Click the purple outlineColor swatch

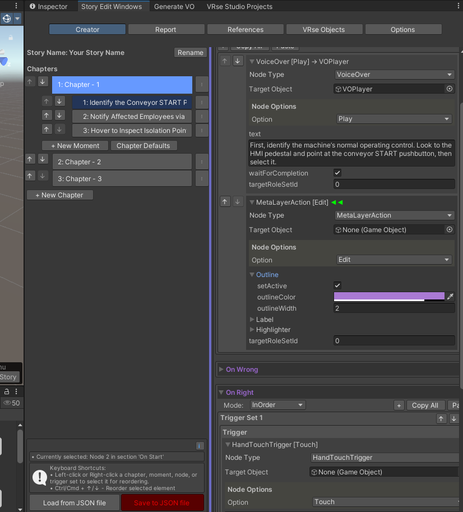coord(389,296)
